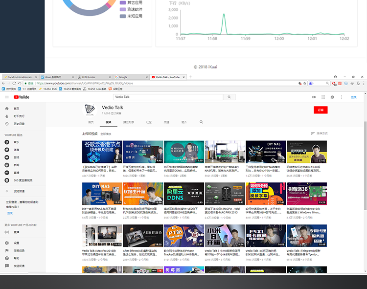
Task: Click the YouTube search magnifier button
Action: [x=229, y=97]
